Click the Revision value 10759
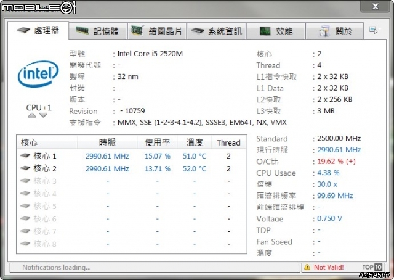The height and width of the screenshot is (280, 394). coord(135,111)
